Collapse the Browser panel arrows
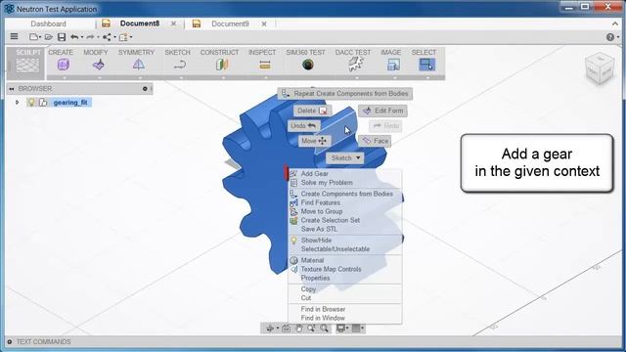 pyautogui.click(x=12, y=89)
